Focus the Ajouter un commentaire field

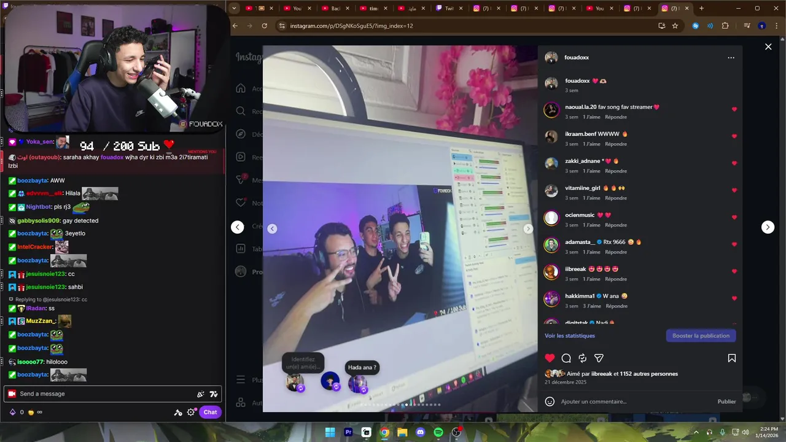point(636,401)
